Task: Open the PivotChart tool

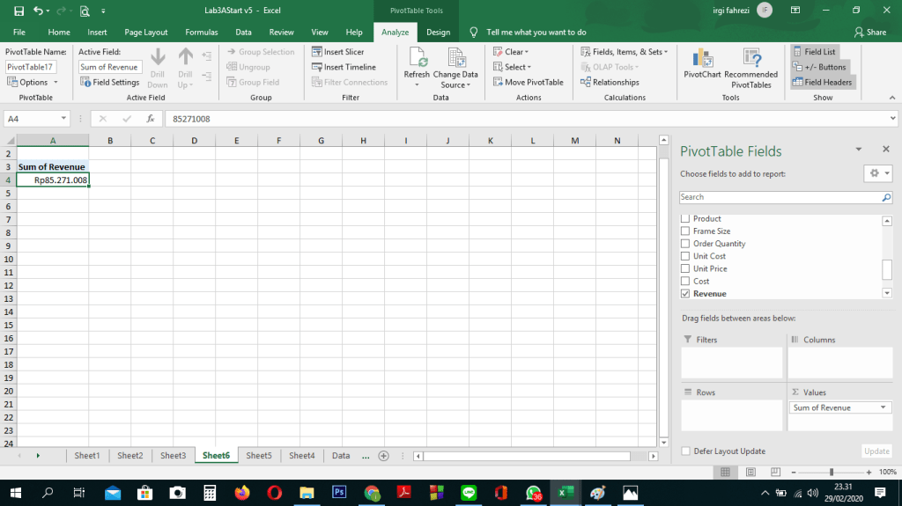Action: coord(702,60)
